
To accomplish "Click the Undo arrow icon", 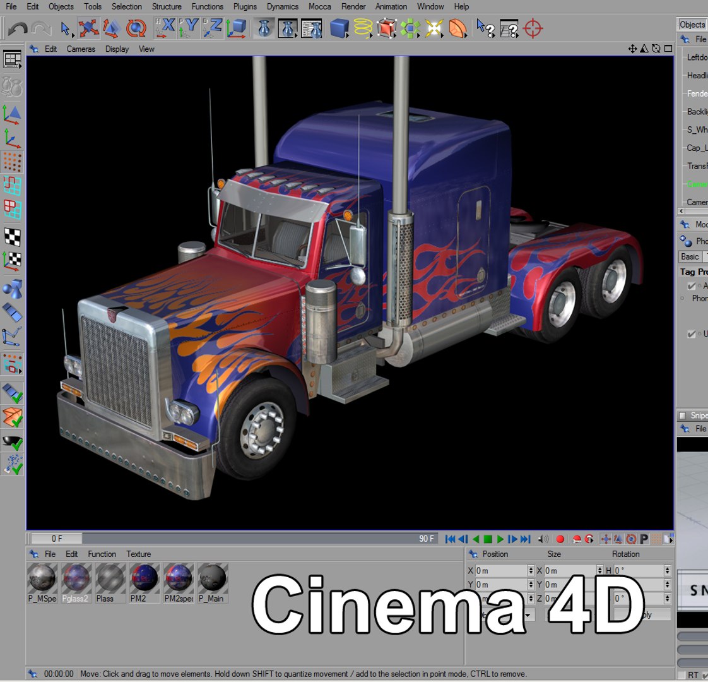I will 18,29.
